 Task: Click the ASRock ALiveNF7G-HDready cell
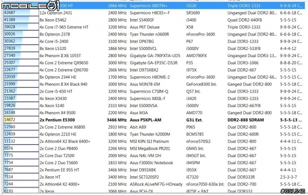tap(156, 184)
